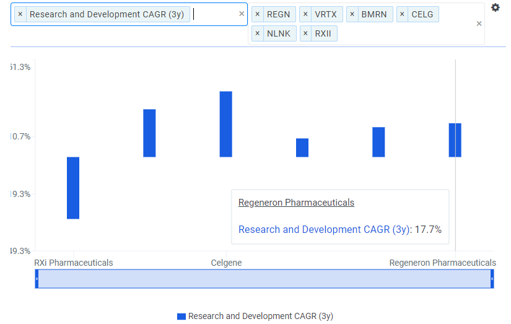Click the RXi Pharmaceuticals axis label

[x=74, y=263]
